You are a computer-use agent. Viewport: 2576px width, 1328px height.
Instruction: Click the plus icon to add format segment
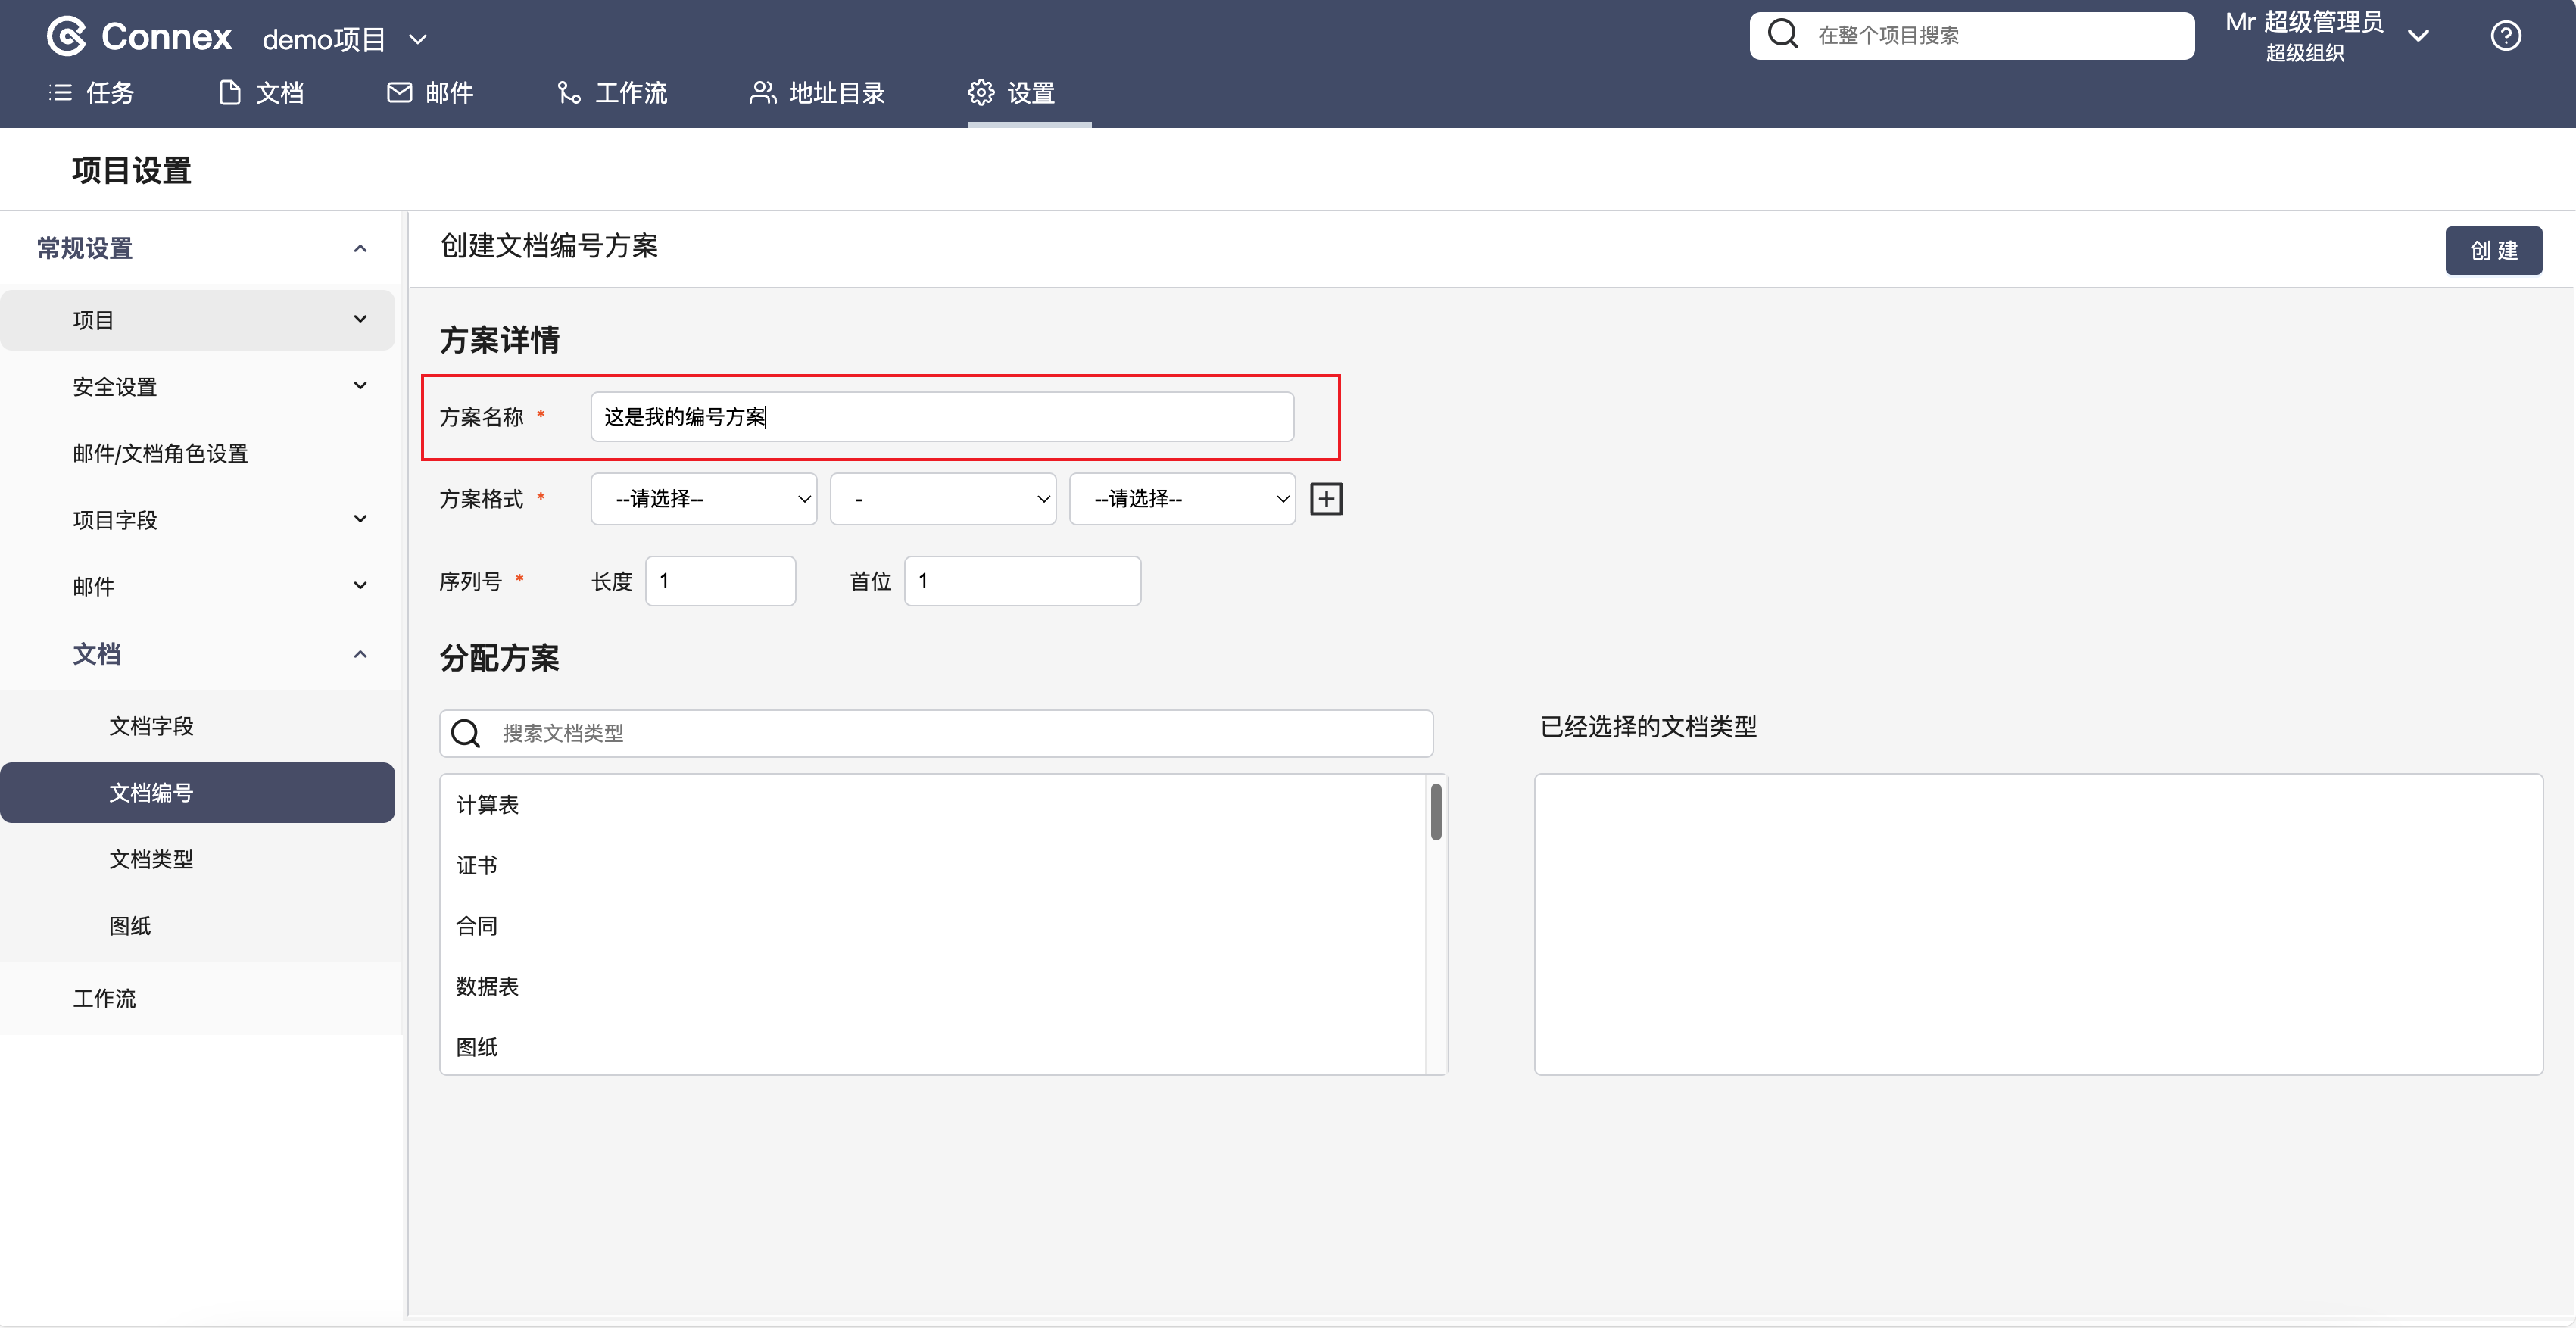1326,499
